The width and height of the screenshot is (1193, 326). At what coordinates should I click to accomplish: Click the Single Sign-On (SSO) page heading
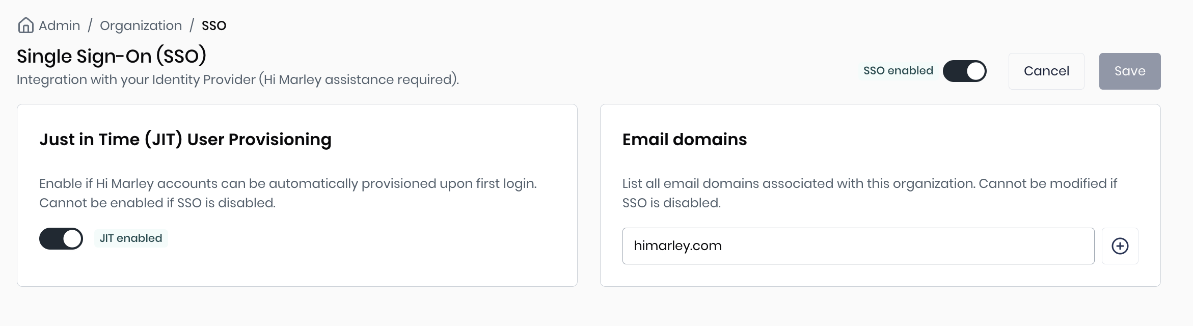point(112,56)
